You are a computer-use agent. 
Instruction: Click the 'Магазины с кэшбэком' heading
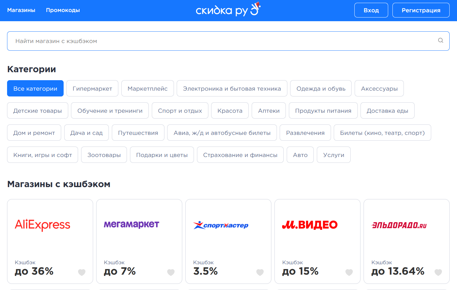(59, 184)
